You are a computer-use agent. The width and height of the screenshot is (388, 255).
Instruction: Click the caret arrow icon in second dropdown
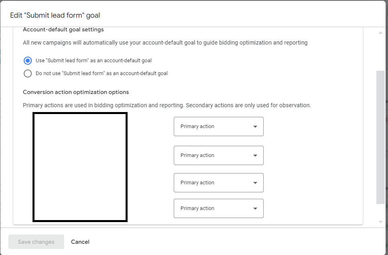point(255,155)
